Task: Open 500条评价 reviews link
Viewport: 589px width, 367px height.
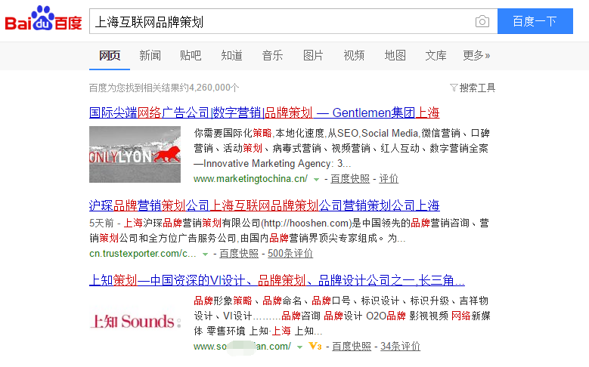Action: click(290, 254)
